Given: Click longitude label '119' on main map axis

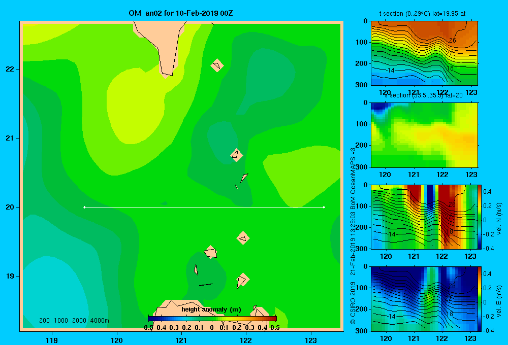Looking at the screenshot, I should point(52,340).
